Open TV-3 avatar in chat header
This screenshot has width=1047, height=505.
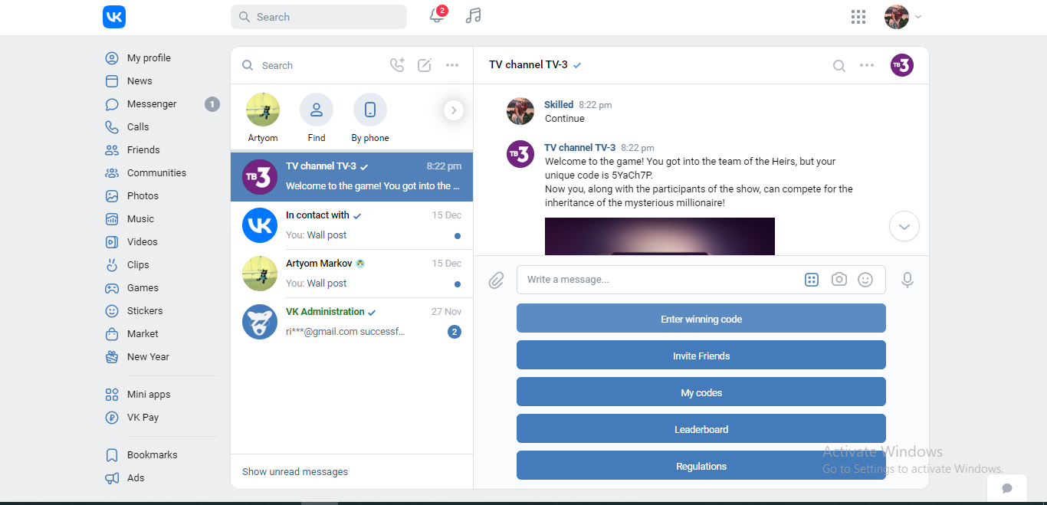tap(902, 65)
